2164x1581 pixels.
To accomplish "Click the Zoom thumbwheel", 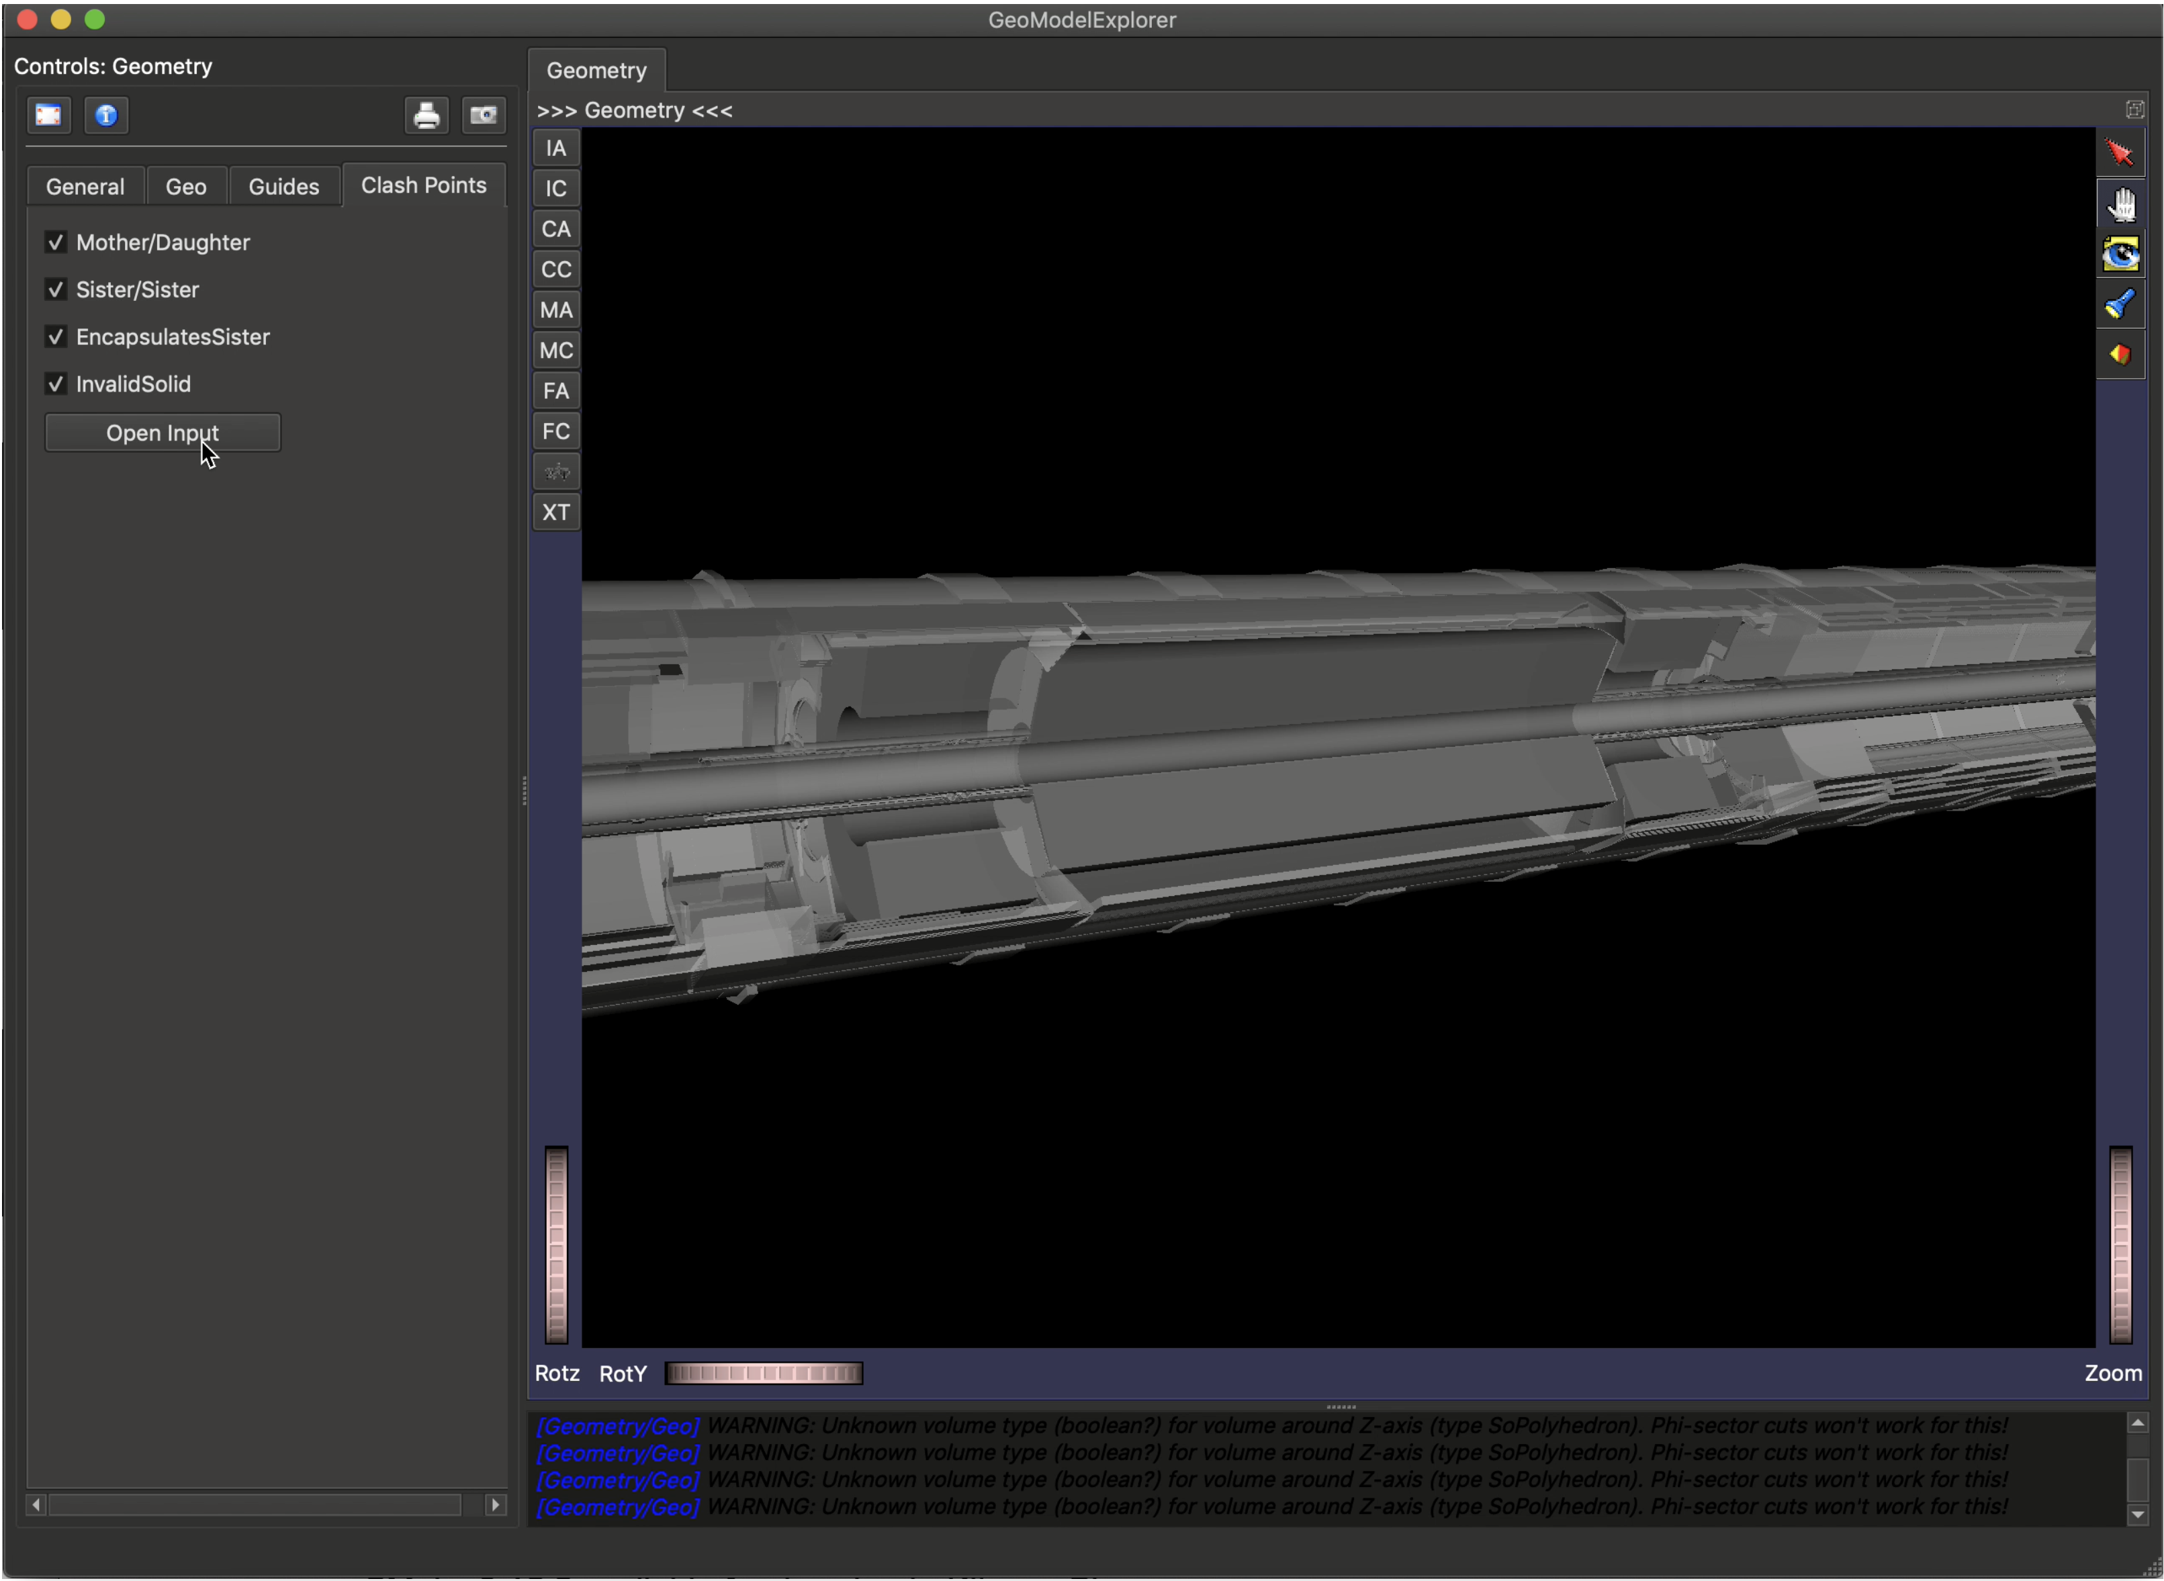I will pyautogui.click(x=2120, y=1244).
